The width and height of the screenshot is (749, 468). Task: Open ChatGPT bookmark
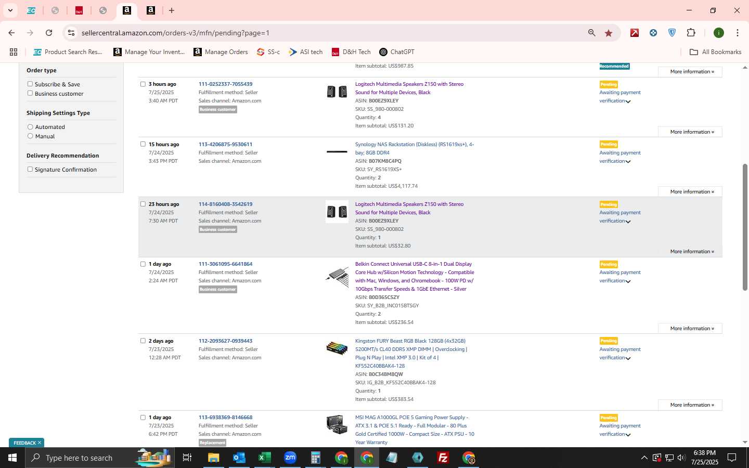(x=397, y=52)
